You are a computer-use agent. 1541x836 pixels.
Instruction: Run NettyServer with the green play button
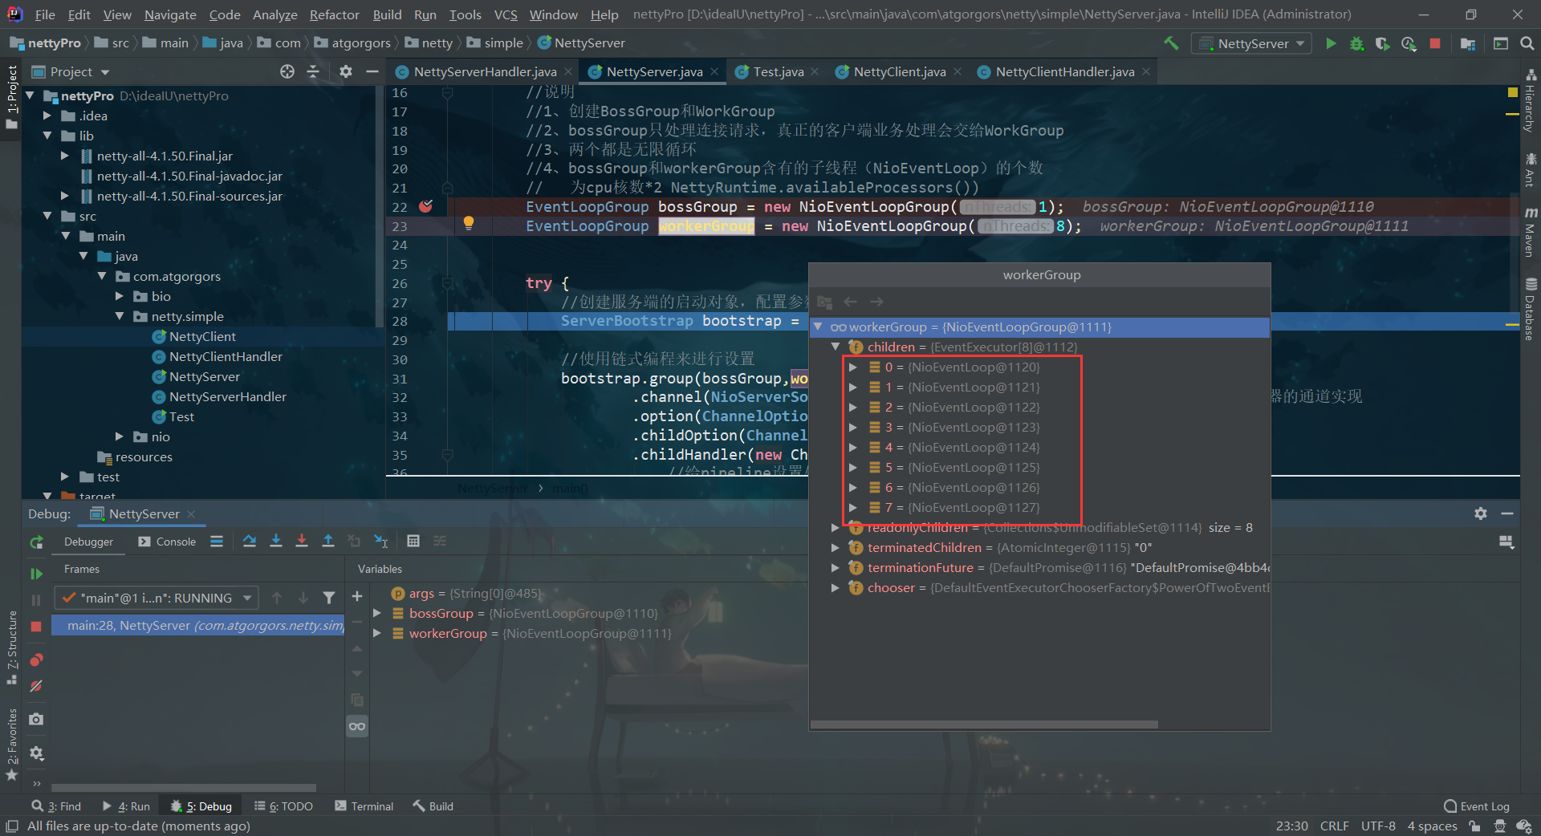point(1331,43)
